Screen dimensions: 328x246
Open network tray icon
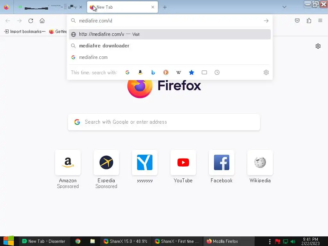[285, 242]
